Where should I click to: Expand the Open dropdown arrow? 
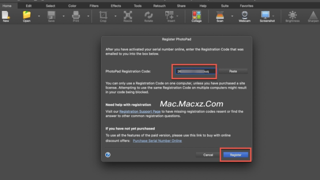click(x=39, y=16)
